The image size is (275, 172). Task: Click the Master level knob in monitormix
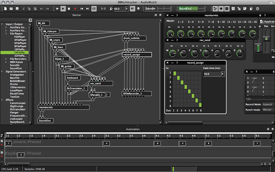(x=170, y=34)
